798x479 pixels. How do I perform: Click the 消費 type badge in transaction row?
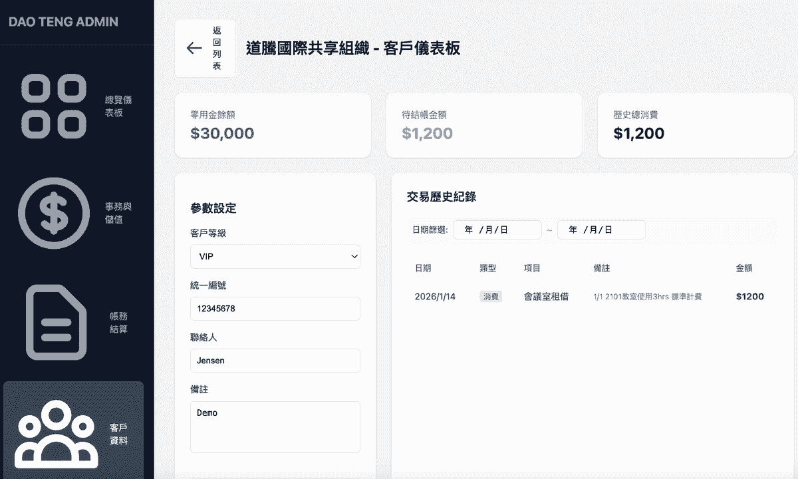(x=491, y=296)
